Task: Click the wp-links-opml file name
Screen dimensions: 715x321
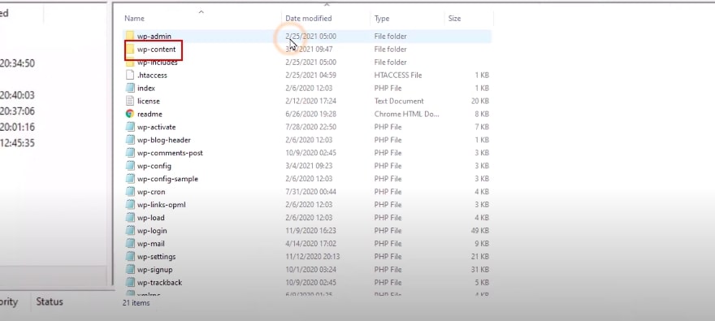Action: click(x=162, y=205)
